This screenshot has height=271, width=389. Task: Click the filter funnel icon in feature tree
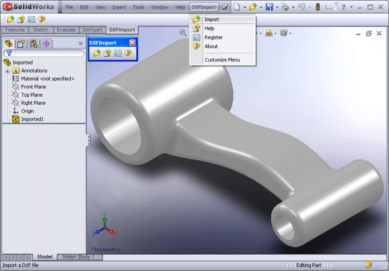(x=9, y=53)
